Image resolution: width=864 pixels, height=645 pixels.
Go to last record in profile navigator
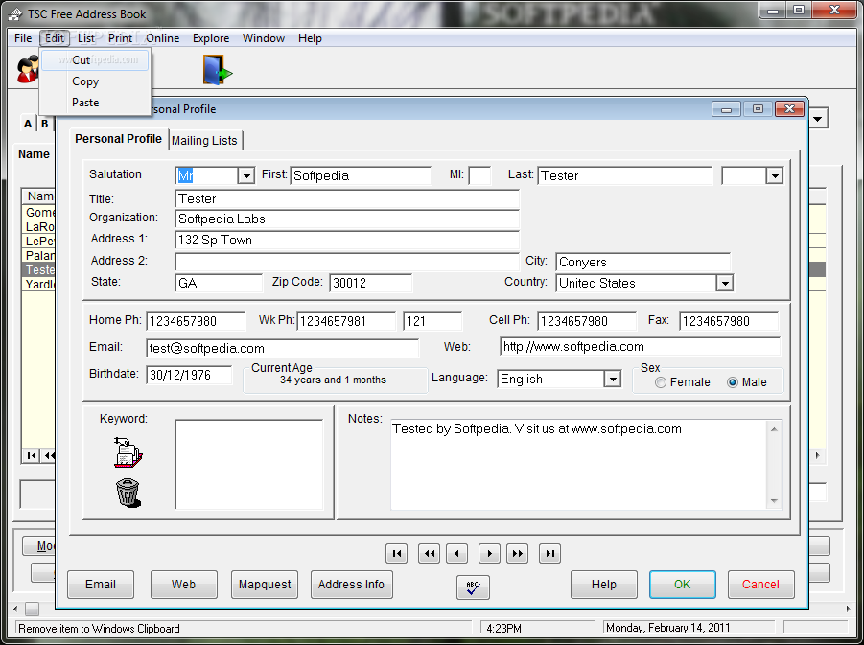pos(549,554)
